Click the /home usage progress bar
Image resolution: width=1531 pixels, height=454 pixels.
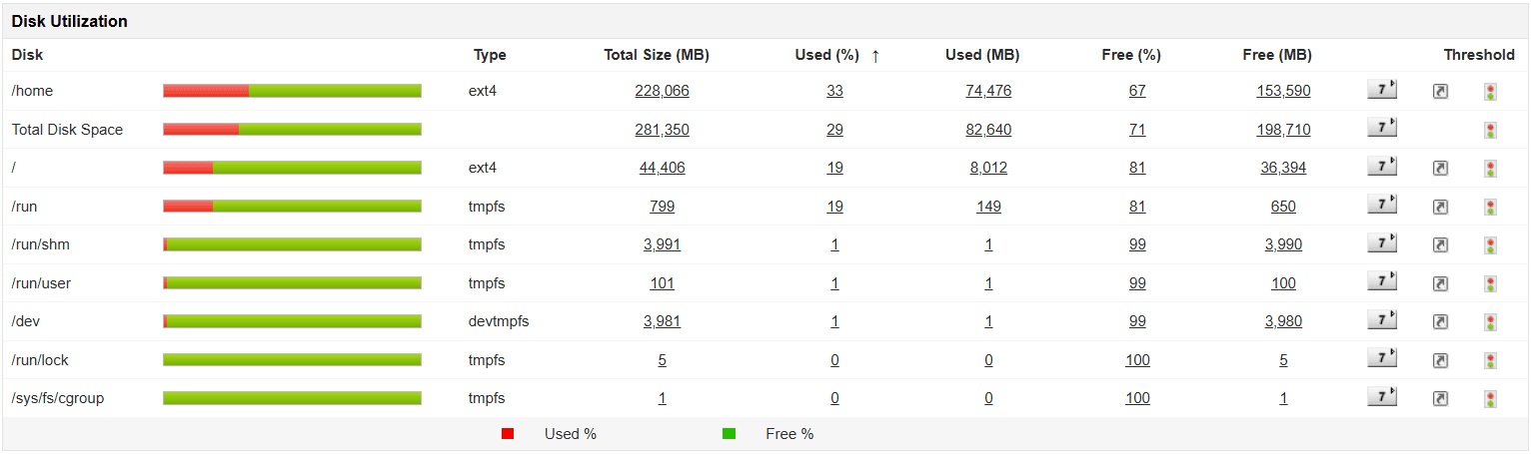tap(292, 91)
